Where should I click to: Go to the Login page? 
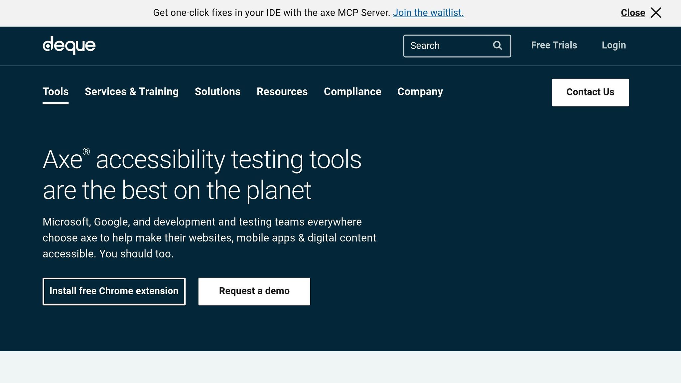(x=613, y=45)
